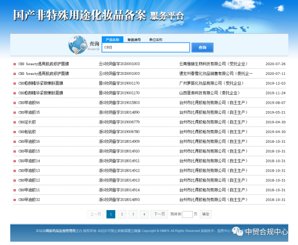298x245 pixels.
Task: Go to page 4
Action: (x=144, y=214)
